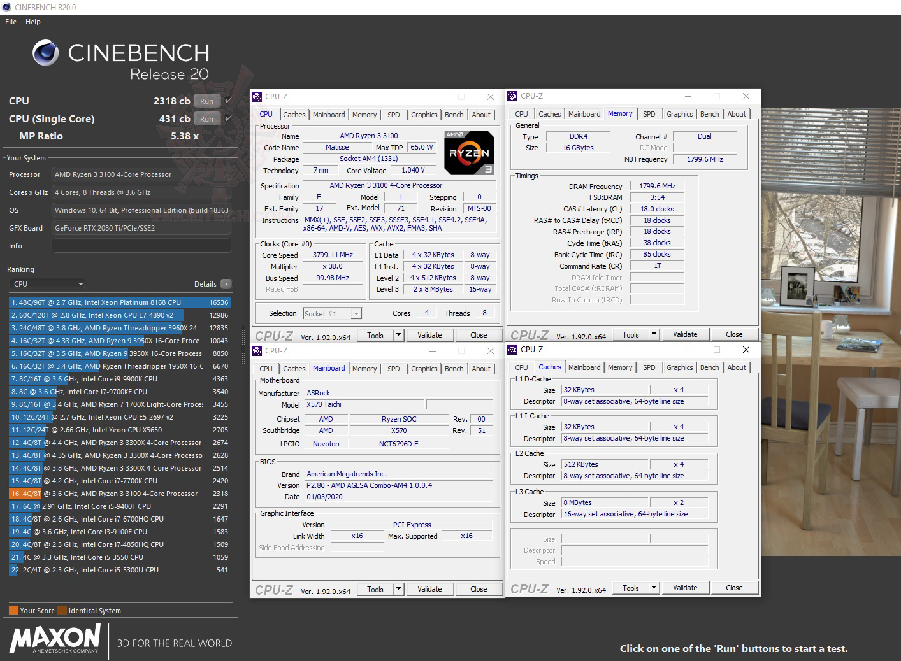Click the CPU-Z icon of the Memory timings window
The image size is (901, 661).
coord(512,96)
